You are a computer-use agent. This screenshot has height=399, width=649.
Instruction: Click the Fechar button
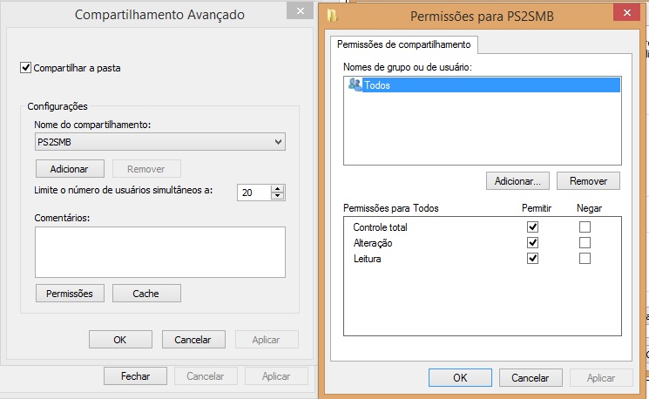click(x=135, y=376)
